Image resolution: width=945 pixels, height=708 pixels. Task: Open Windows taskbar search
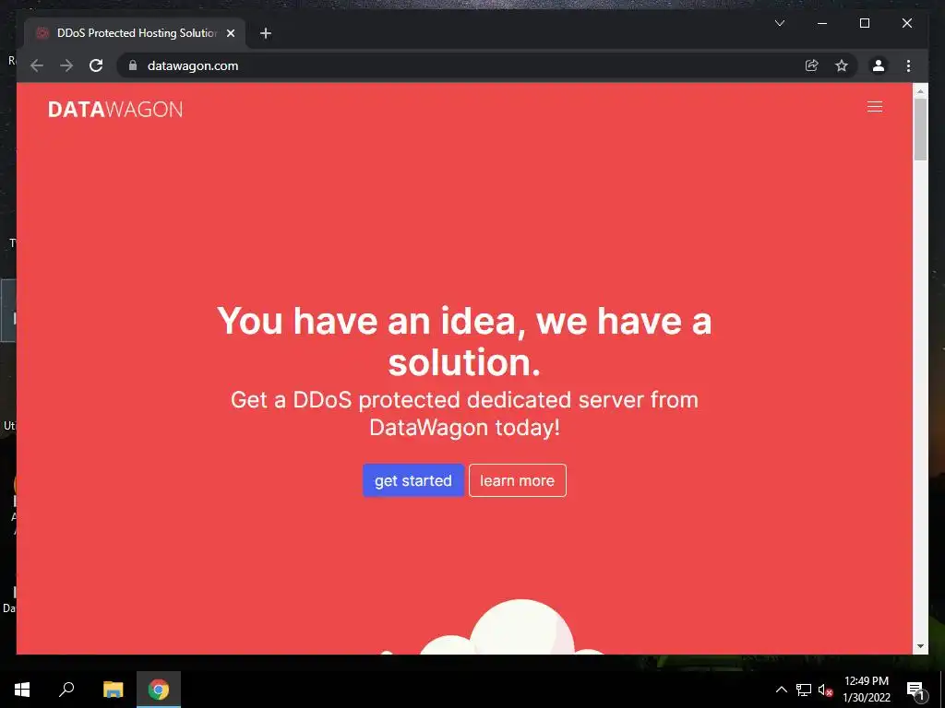[x=66, y=690]
